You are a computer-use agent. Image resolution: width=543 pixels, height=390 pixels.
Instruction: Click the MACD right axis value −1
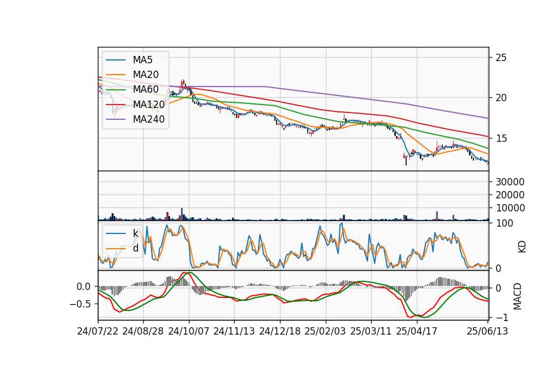502,317
